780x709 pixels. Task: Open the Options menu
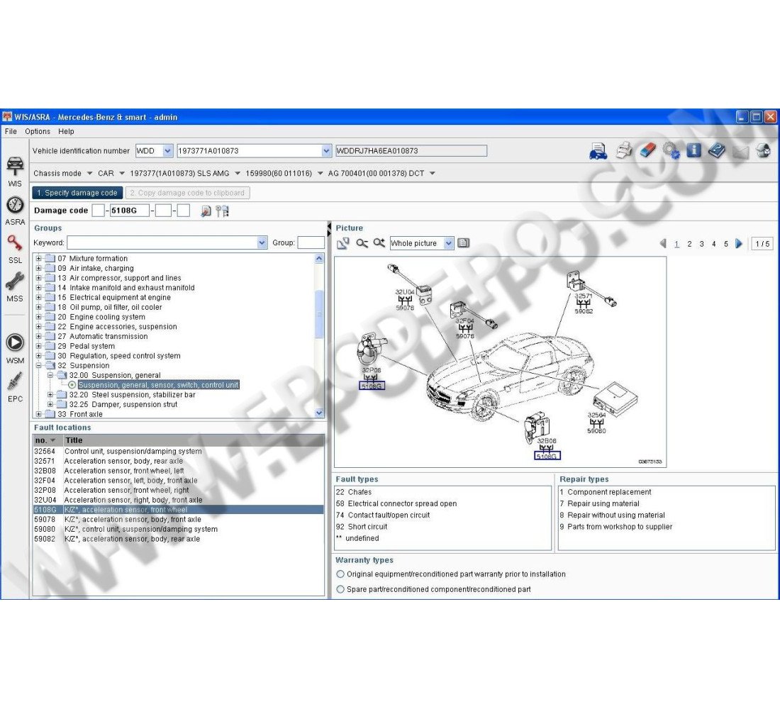(38, 131)
